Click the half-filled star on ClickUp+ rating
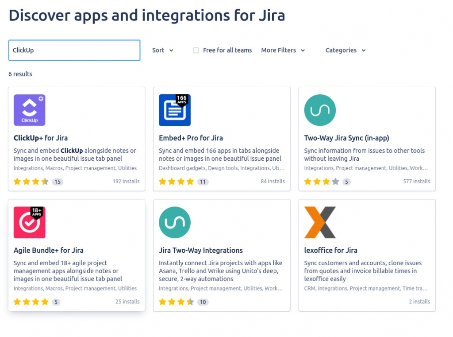 tap(44, 181)
